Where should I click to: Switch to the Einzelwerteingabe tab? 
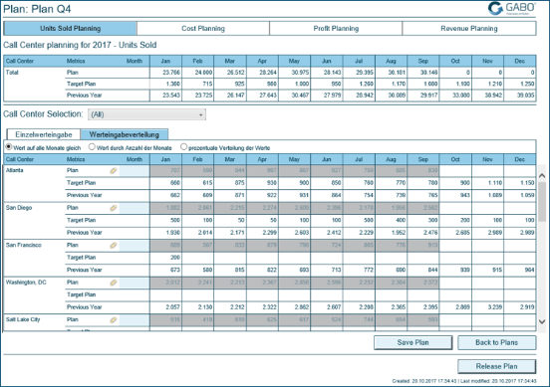pyautogui.click(x=44, y=134)
